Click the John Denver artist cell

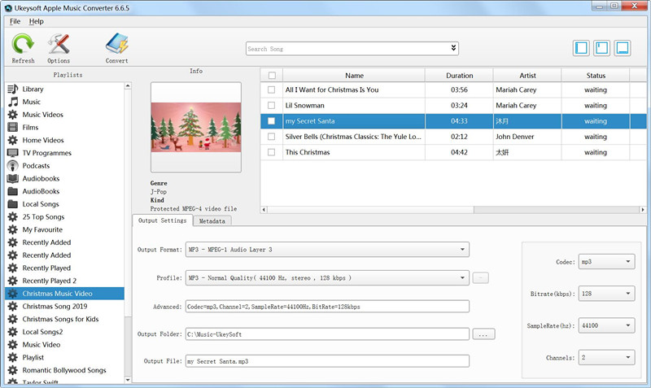[x=527, y=137]
